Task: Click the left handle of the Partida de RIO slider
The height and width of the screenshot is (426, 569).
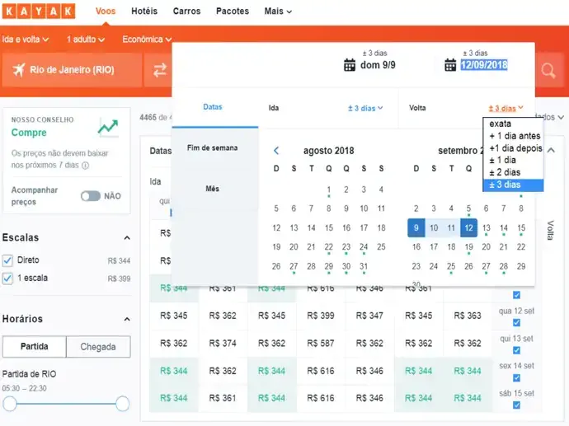Action: coord(10,404)
